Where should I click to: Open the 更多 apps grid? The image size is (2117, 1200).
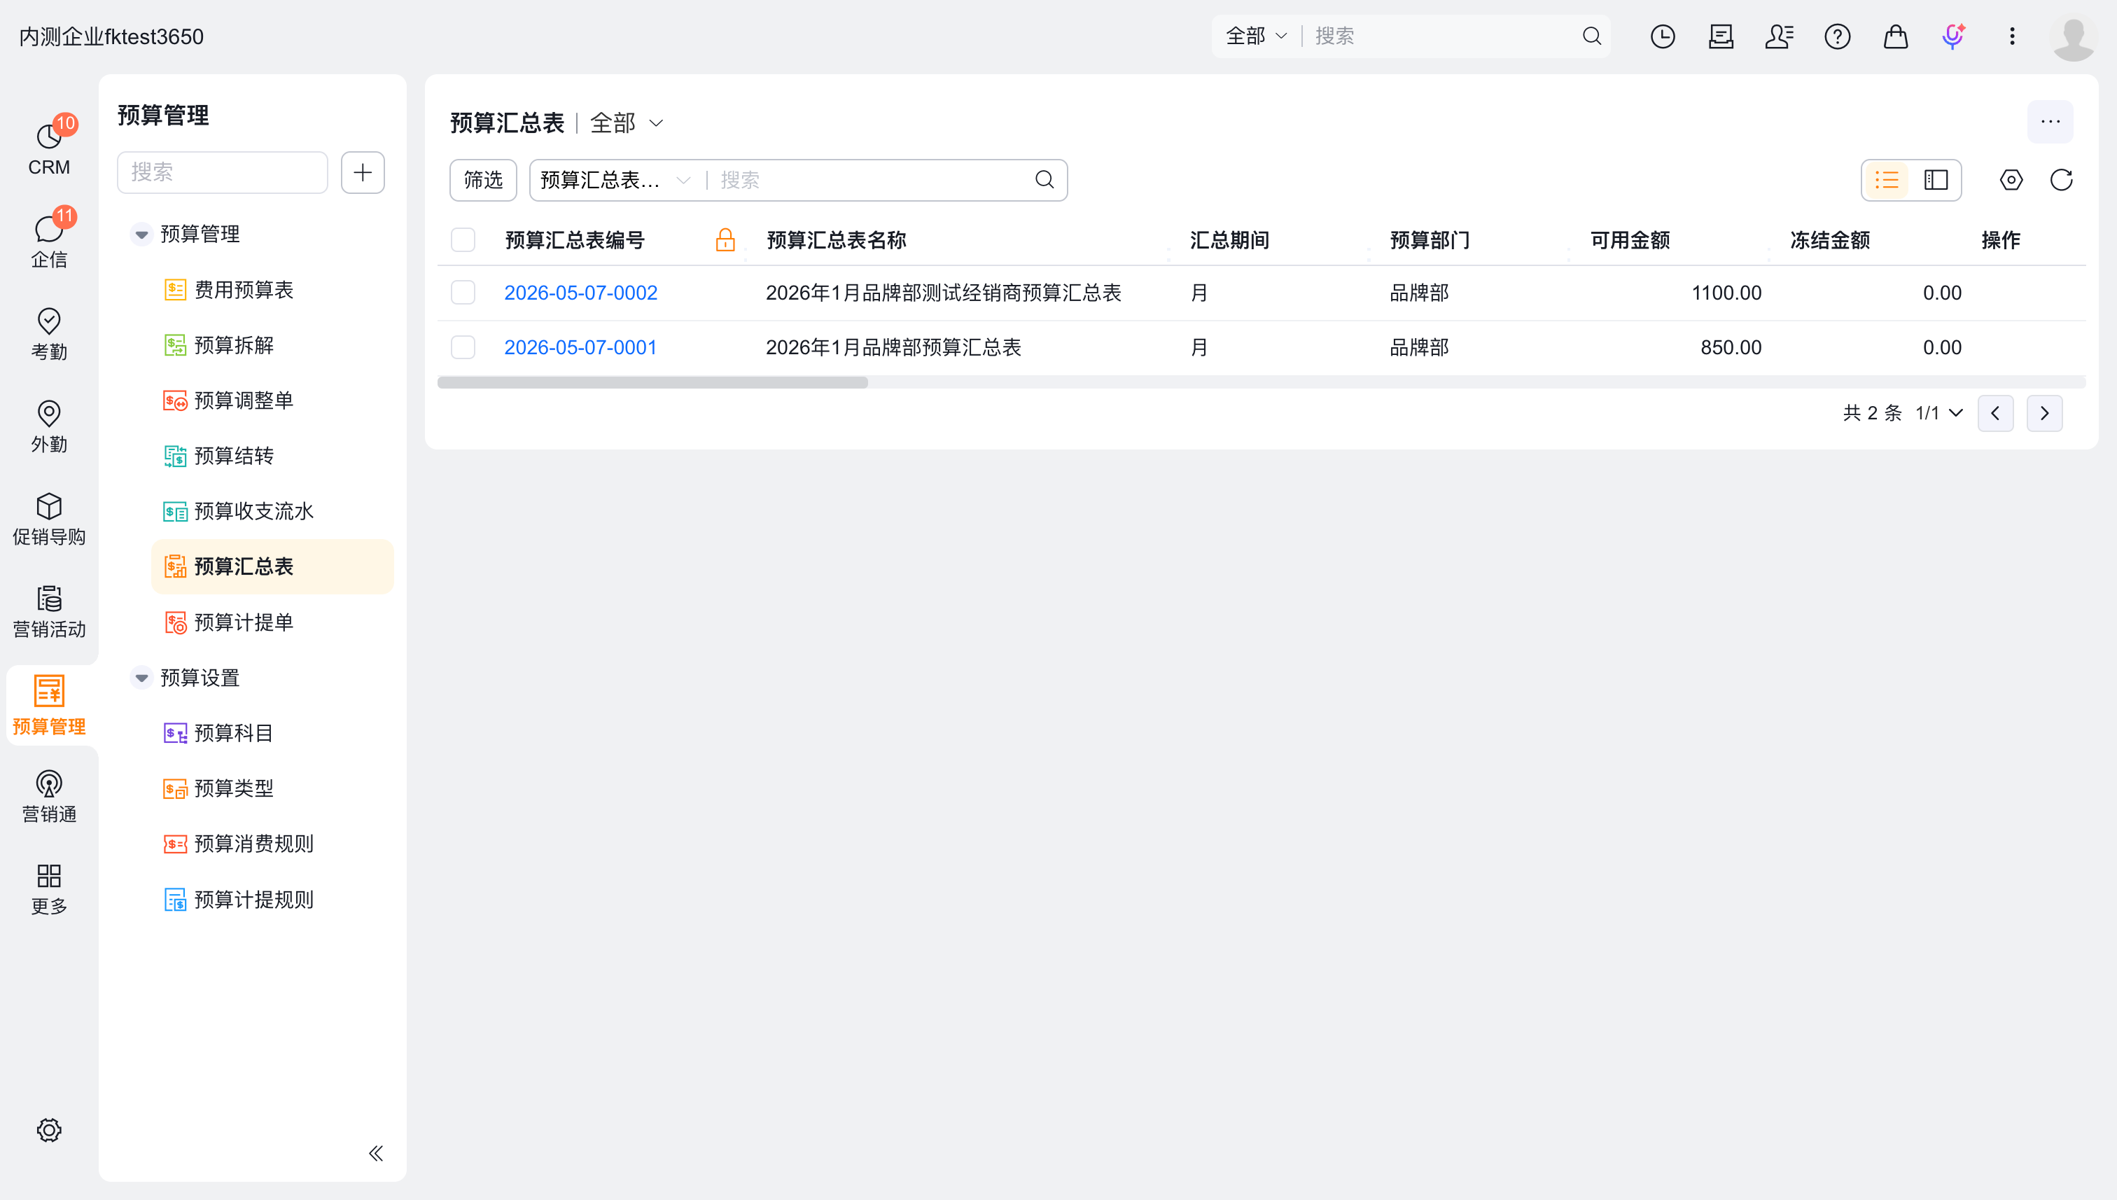click(x=48, y=888)
